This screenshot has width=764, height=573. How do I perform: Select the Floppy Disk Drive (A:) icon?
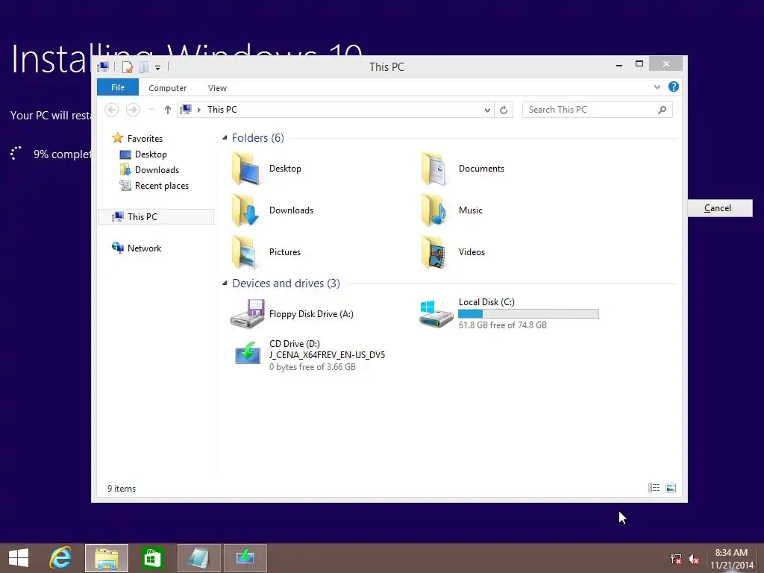248,314
